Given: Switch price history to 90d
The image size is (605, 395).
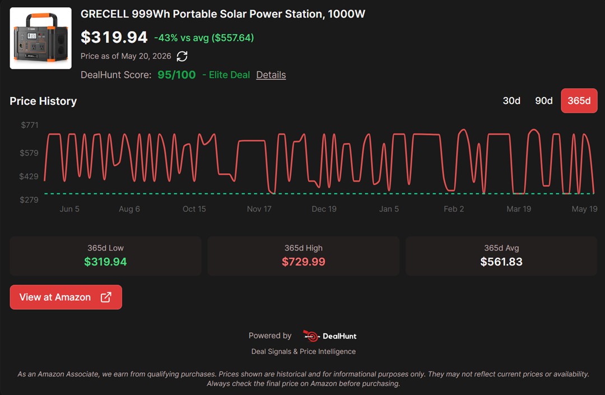Looking at the screenshot, I should (x=543, y=101).
